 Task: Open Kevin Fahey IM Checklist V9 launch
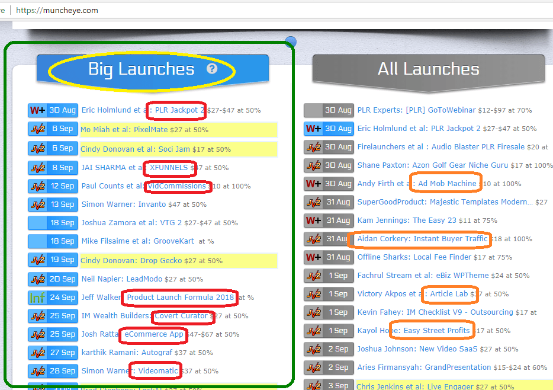click(435, 312)
